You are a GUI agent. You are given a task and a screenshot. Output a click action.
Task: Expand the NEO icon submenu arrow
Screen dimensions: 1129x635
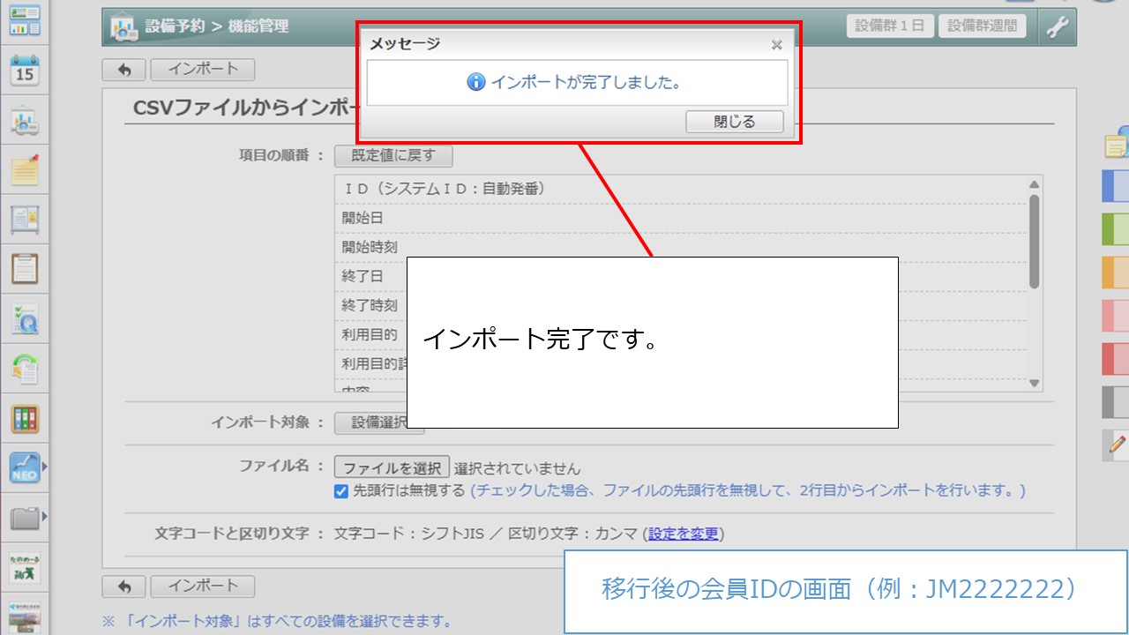45,467
